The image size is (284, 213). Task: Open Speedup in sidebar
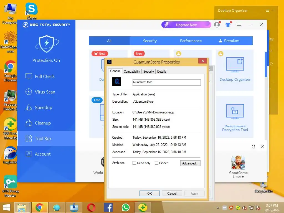46,108
